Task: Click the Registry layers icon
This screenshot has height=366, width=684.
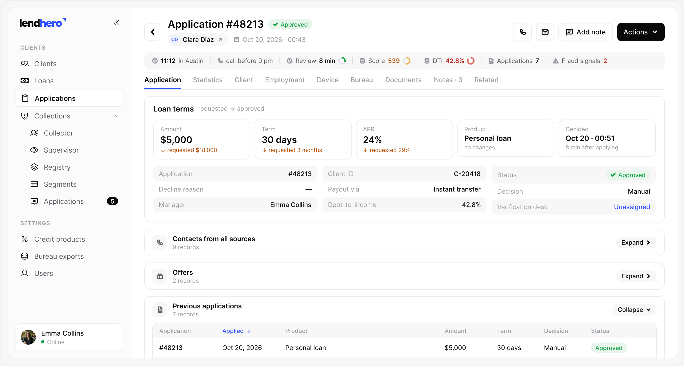Action: tap(34, 167)
